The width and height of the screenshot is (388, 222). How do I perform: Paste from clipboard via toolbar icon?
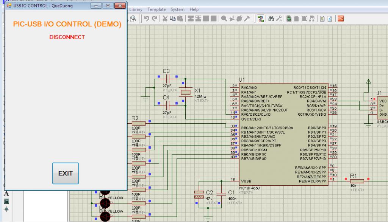tap(180, 19)
